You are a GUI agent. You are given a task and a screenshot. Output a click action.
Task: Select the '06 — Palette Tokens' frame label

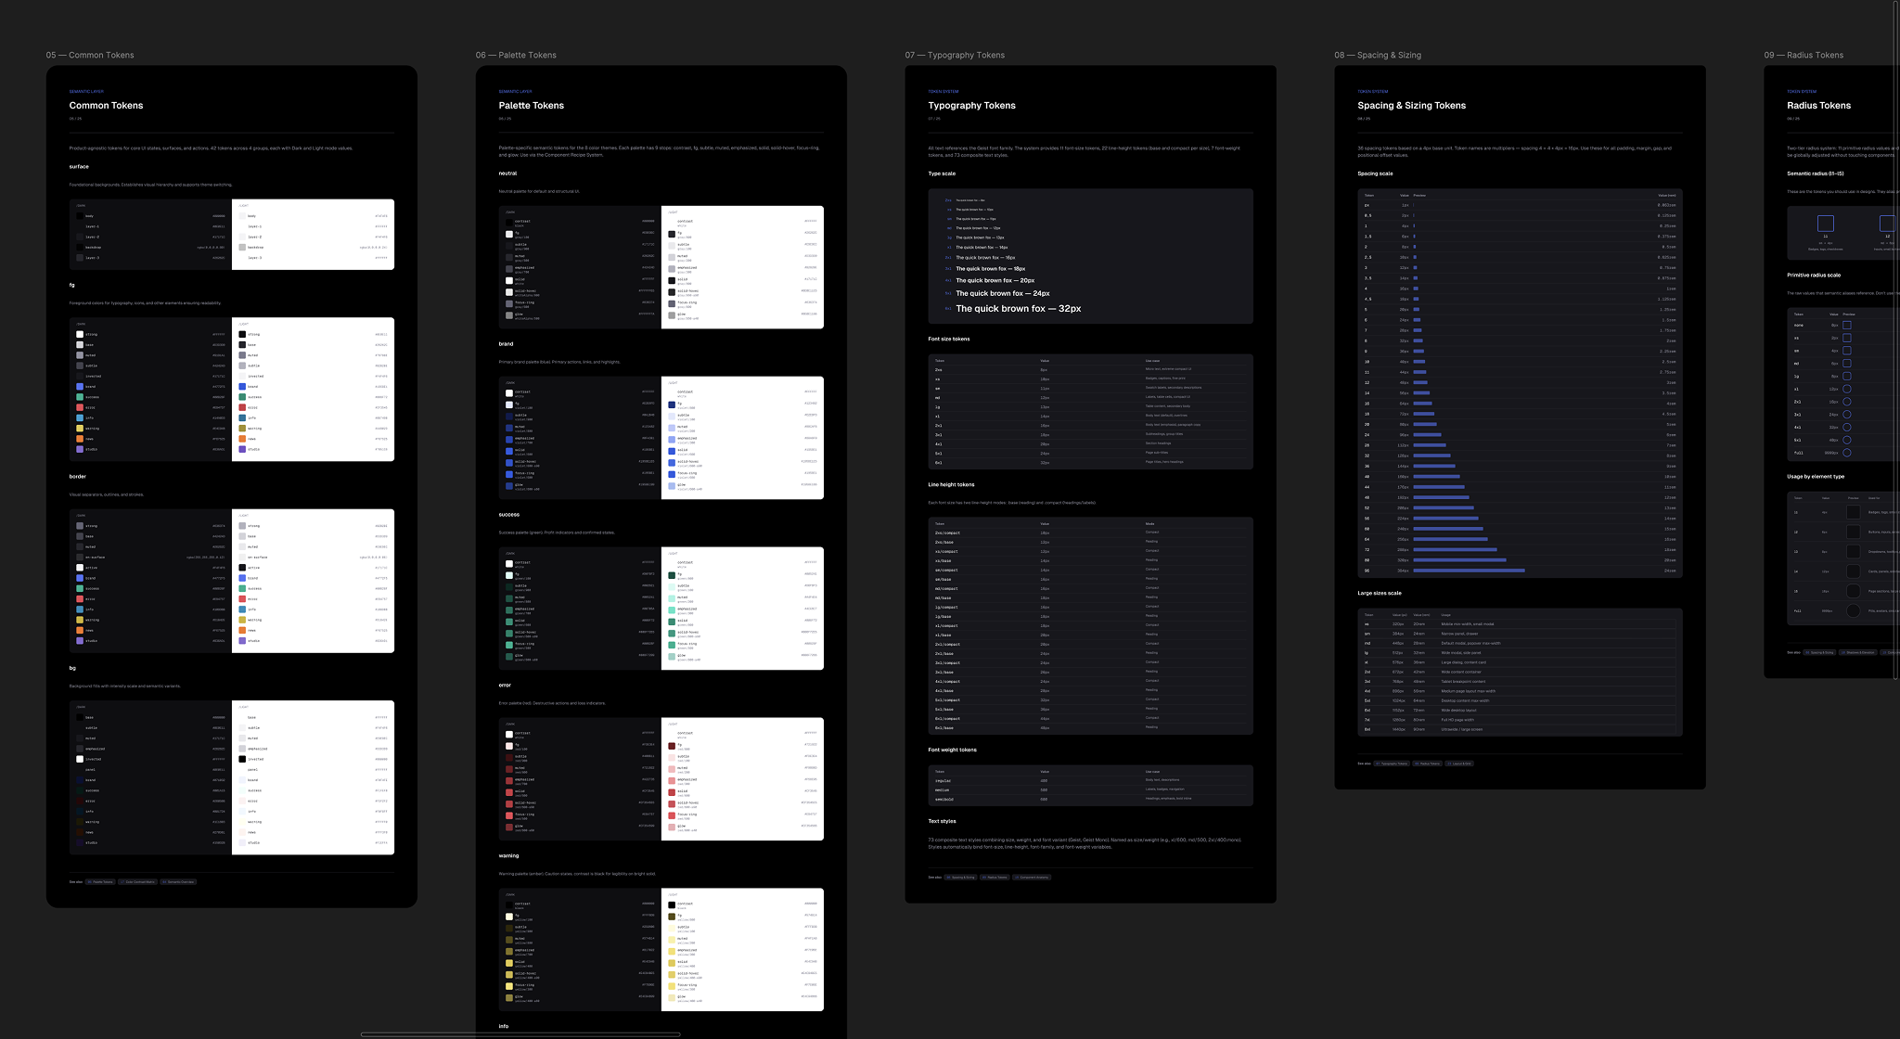point(516,55)
